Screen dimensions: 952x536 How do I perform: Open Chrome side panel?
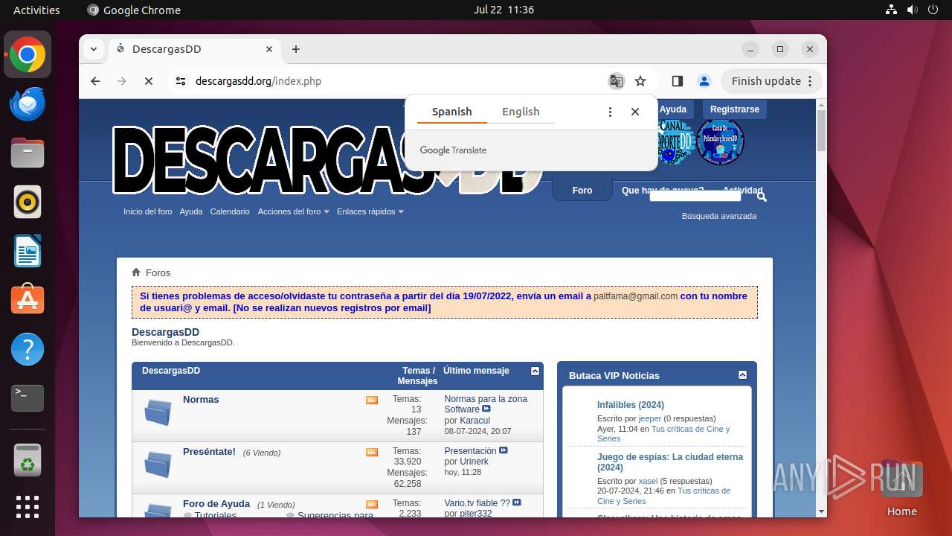[x=677, y=81]
